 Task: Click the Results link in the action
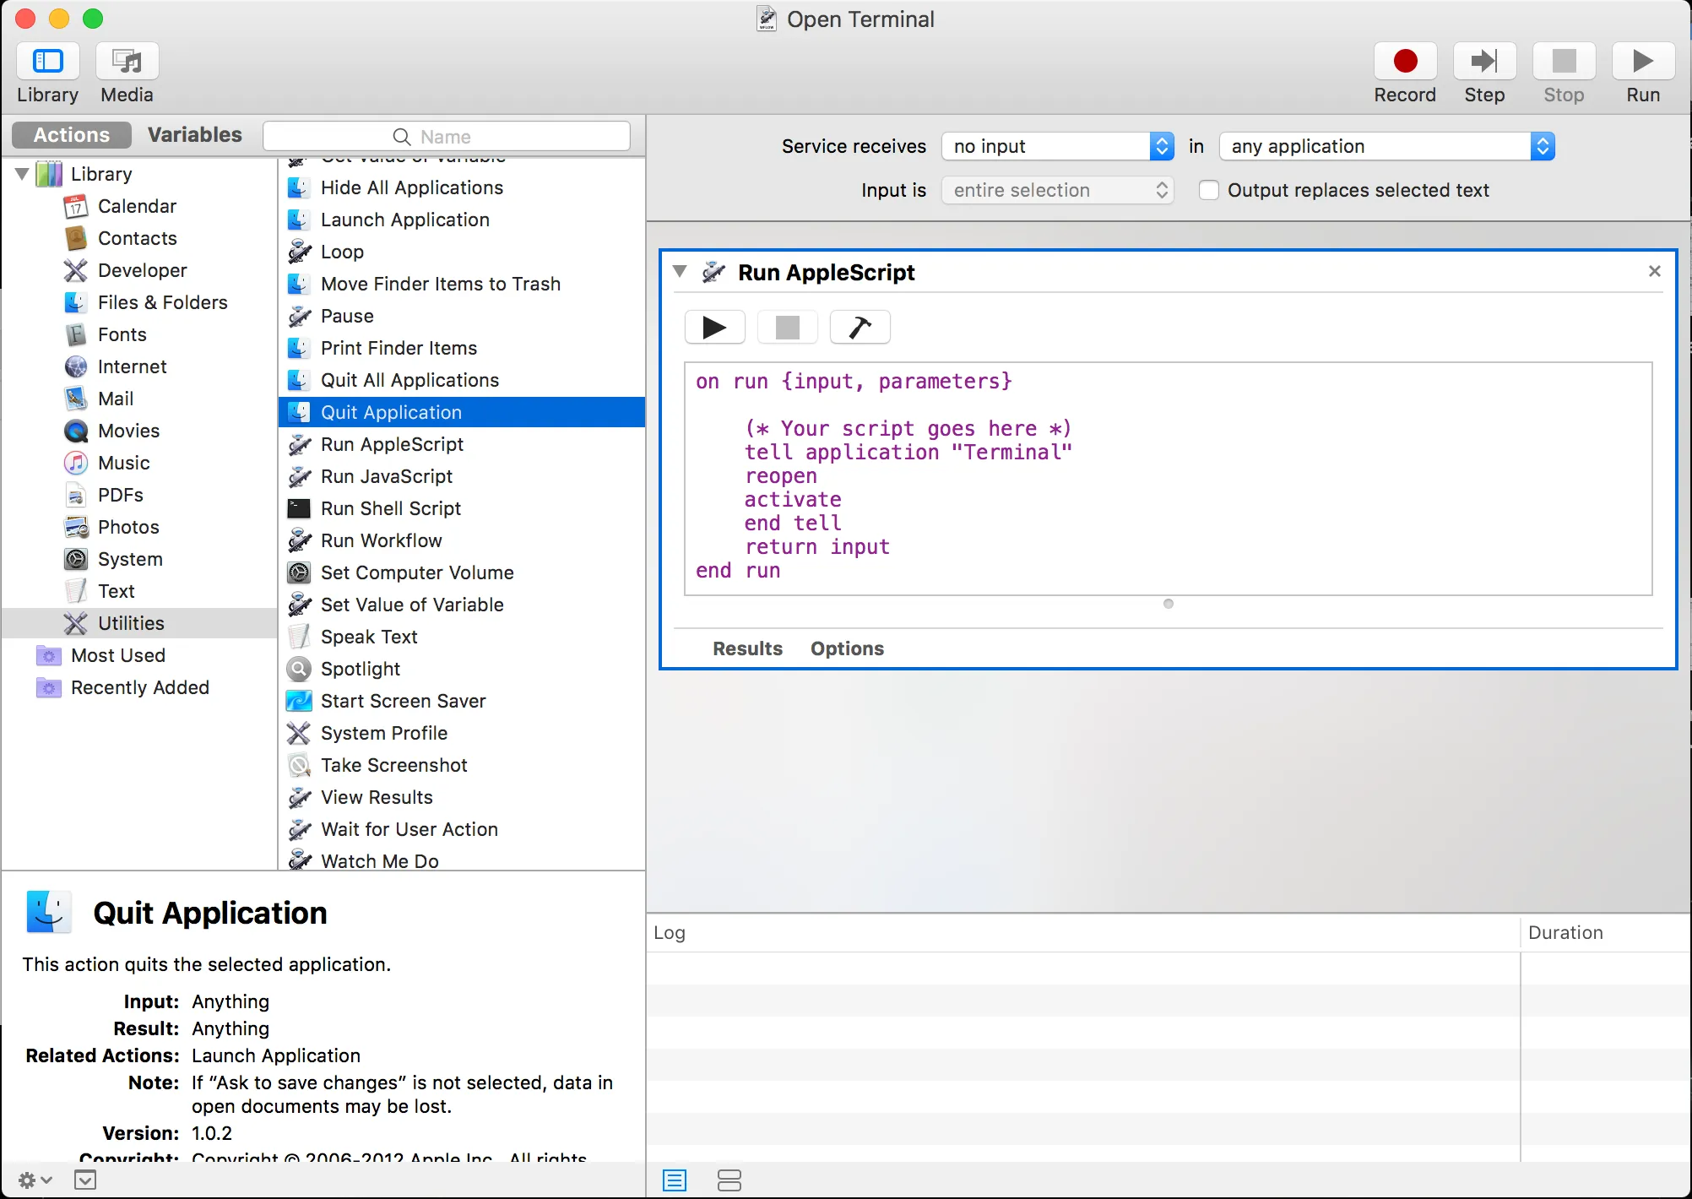[x=747, y=648]
